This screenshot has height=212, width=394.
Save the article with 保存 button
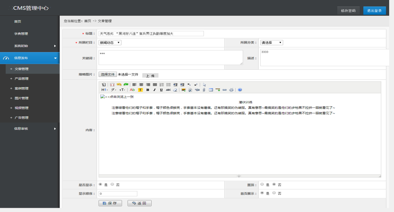pyautogui.click(x=110, y=203)
